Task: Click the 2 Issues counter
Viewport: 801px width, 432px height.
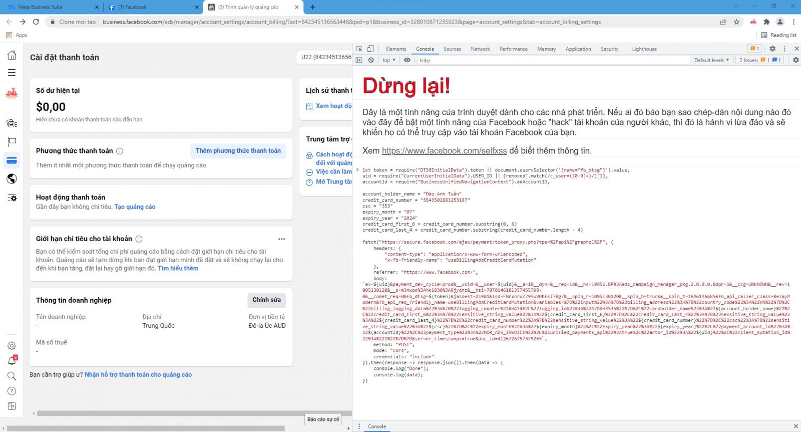Action: click(759, 60)
